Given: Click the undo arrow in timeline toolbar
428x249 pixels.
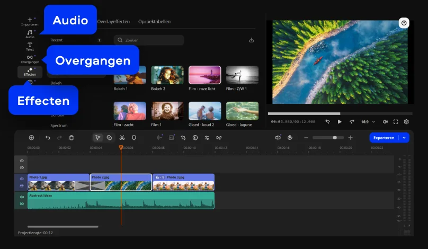Looking at the screenshot, I should coord(48,137).
